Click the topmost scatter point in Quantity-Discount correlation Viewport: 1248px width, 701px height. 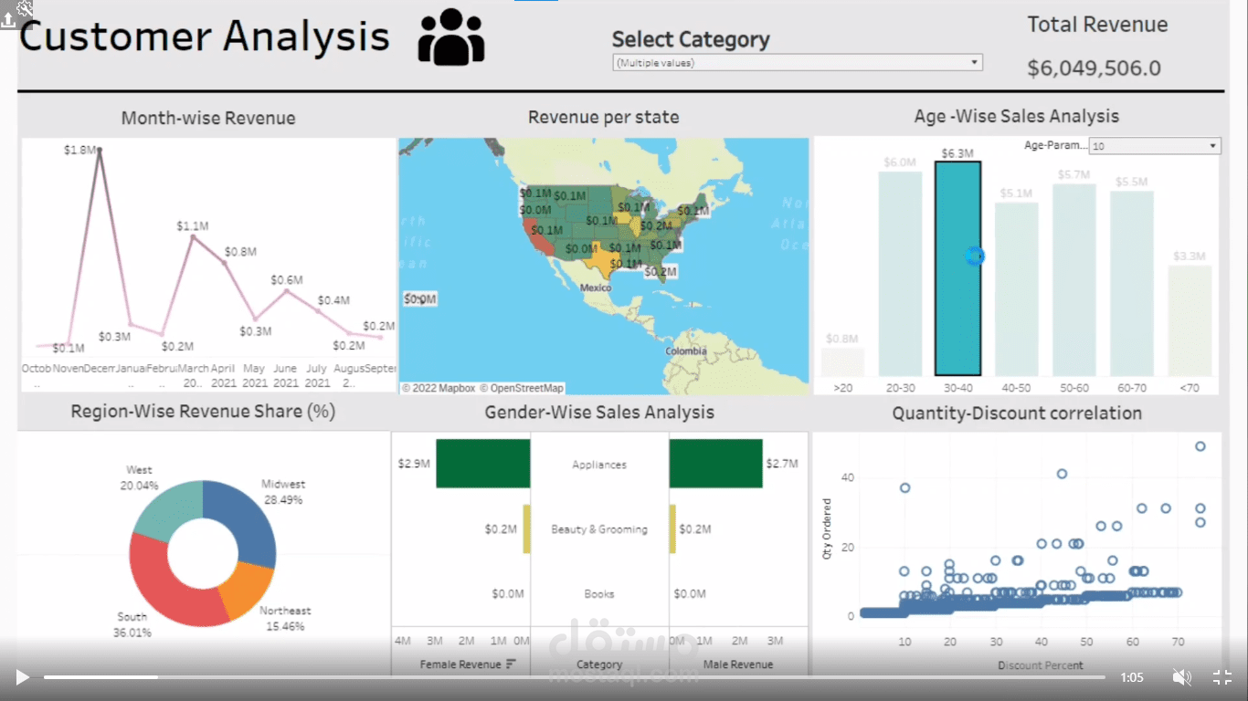1200,446
